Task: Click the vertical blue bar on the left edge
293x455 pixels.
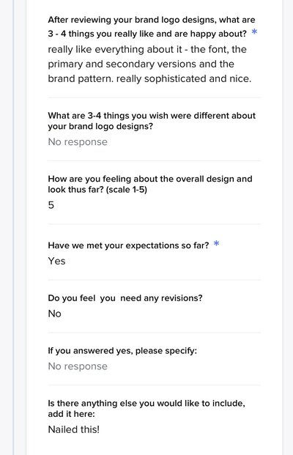Action: [x=13, y=227]
